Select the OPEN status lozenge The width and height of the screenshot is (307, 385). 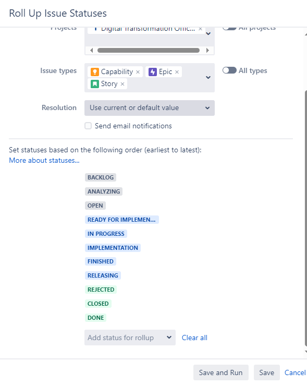coord(95,206)
